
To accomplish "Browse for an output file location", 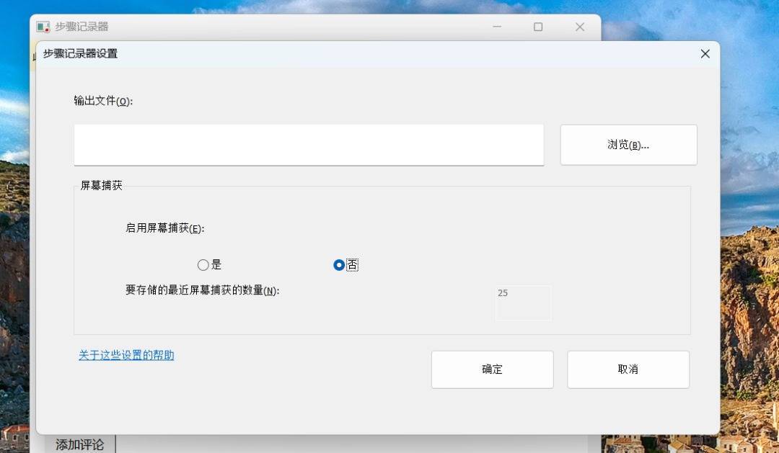I will (x=628, y=144).
